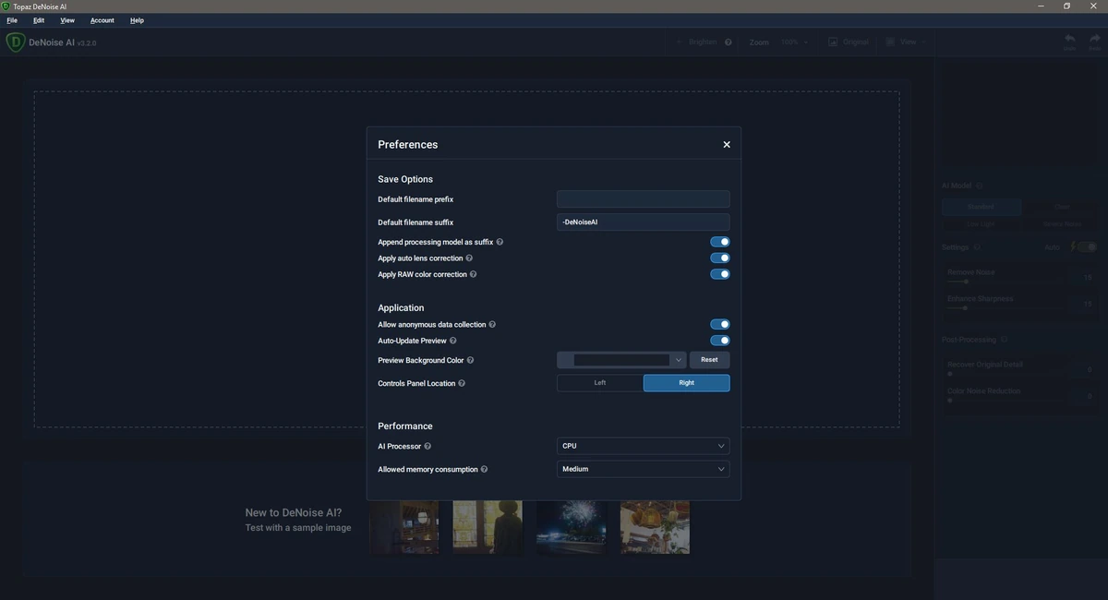Open the Zoom 100% dropdown in toolbar
This screenshot has width=1108, height=600.
[x=794, y=42]
